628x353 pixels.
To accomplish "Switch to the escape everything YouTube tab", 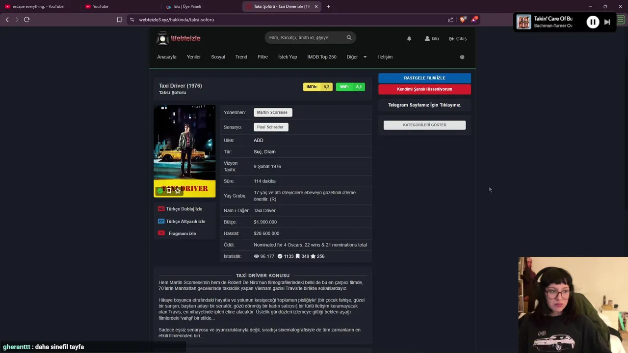I will pyautogui.click(x=38, y=6).
